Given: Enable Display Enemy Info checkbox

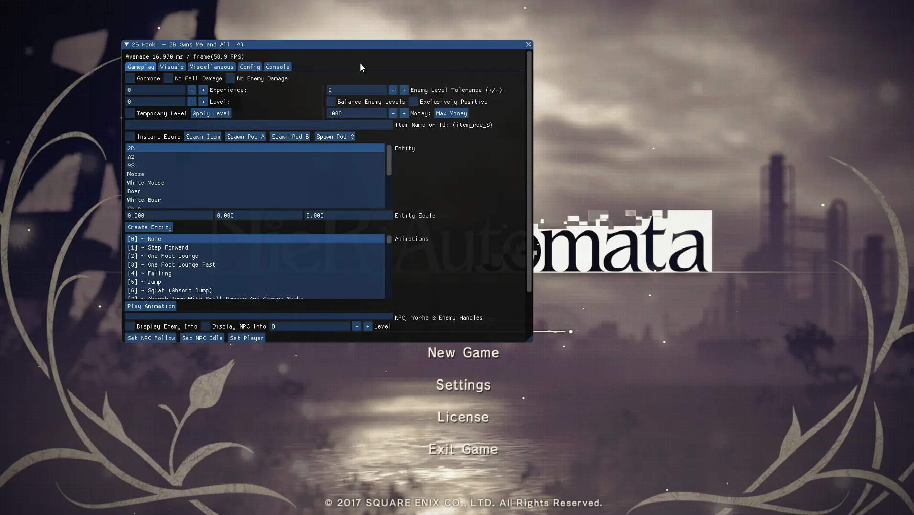Looking at the screenshot, I should [x=130, y=327].
